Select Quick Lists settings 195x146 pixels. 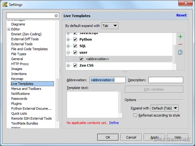click(19, 113)
